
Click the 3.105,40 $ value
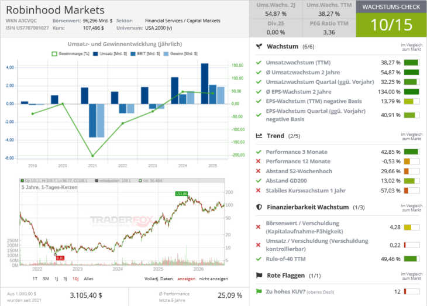tap(86, 295)
